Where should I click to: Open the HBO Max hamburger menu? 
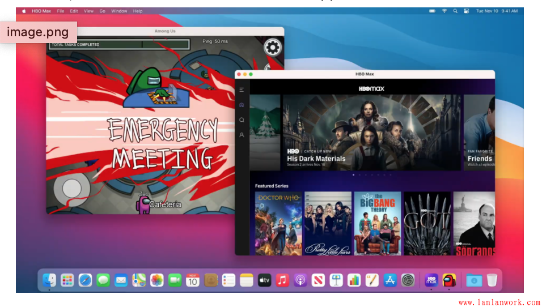(x=242, y=89)
